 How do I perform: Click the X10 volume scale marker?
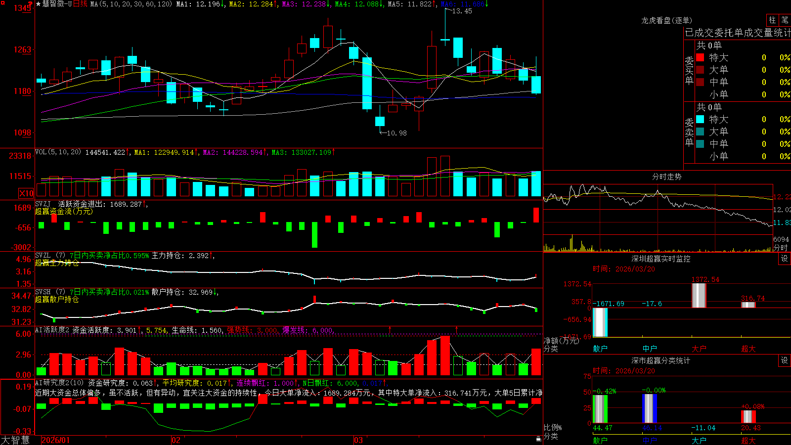tap(26, 193)
